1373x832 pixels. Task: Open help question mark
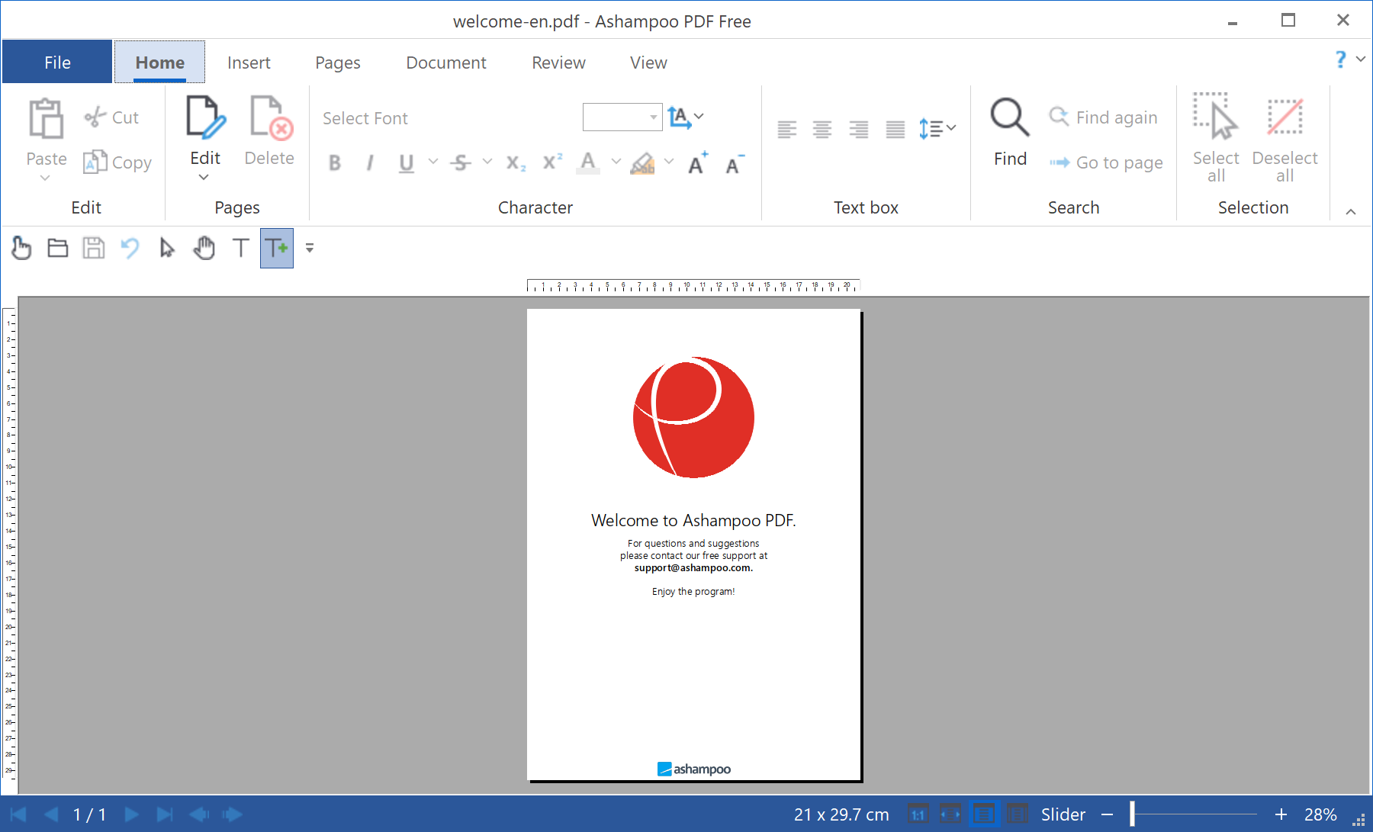coord(1341,59)
